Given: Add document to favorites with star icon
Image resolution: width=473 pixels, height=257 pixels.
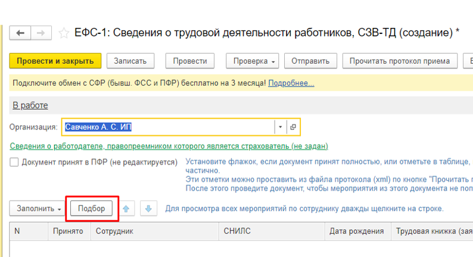Looking at the screenshot, I should [x=64, y=33].
